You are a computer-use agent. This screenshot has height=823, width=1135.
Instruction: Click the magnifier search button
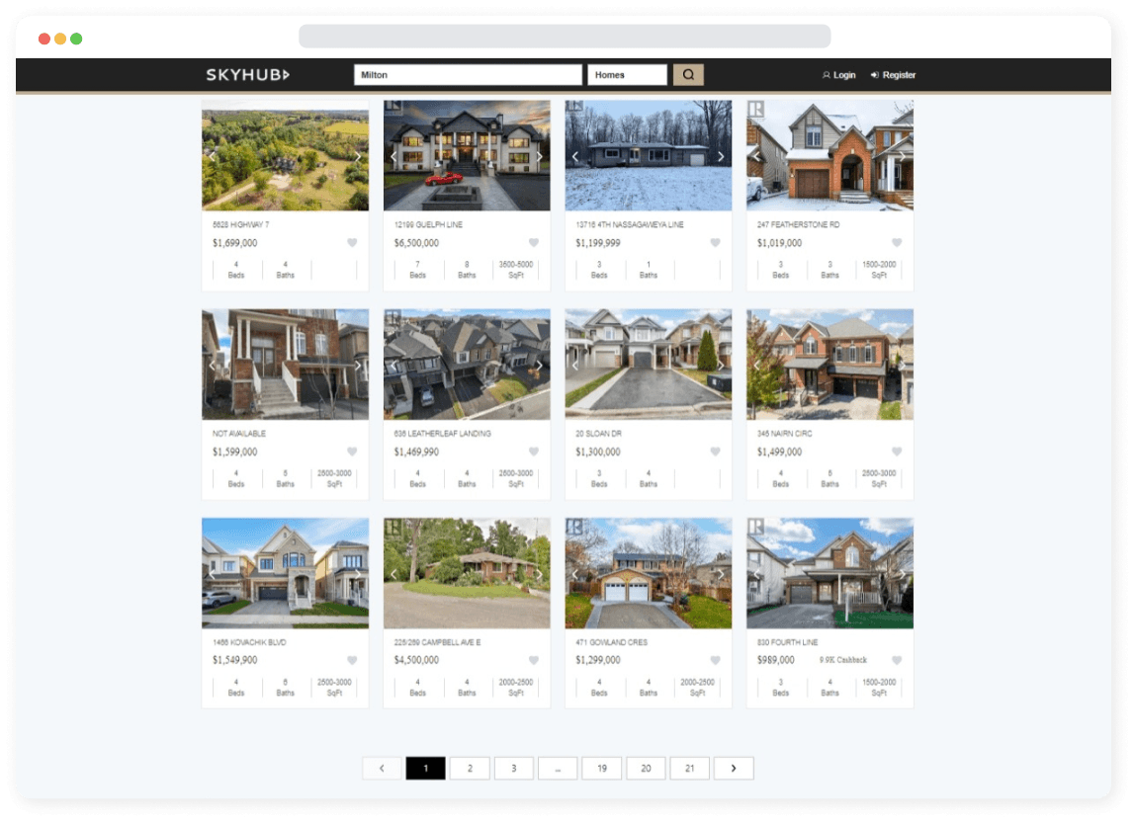688,75
